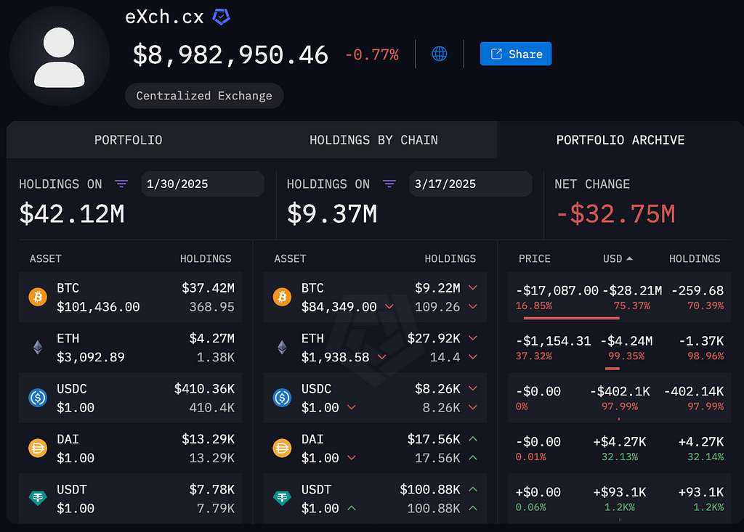
Task: Click the ETH holdings change -1.37K
Action: pos(701,341)
